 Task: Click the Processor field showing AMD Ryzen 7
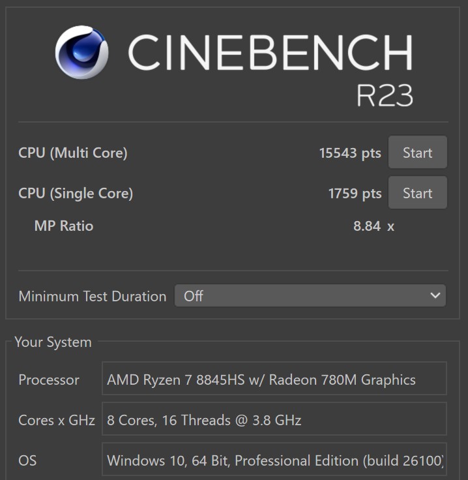click(x=274, y=380)
